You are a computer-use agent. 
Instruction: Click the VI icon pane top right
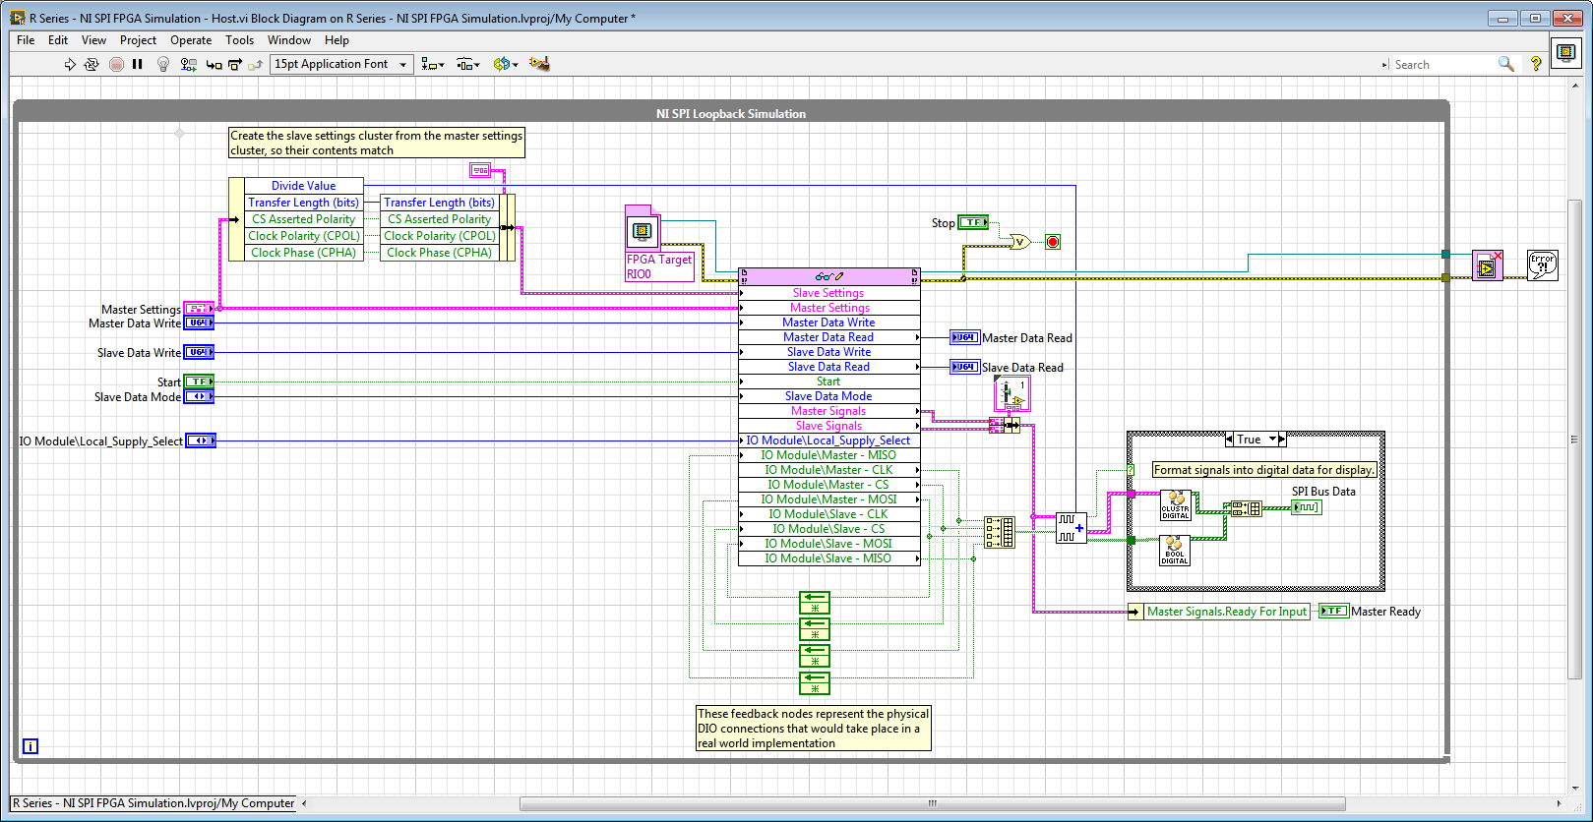(1565, 52)
